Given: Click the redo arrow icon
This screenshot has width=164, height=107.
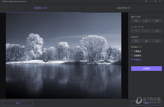Looking at the screenshot, I should pos(147,31).
